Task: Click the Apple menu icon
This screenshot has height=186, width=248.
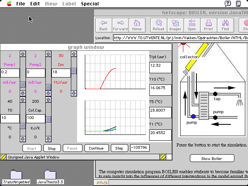Action: click(9, 3)
